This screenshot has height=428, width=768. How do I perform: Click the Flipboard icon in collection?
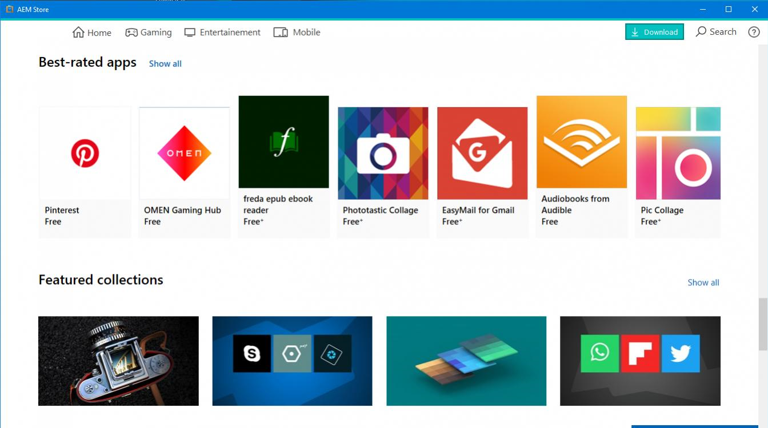coord(640,354)
